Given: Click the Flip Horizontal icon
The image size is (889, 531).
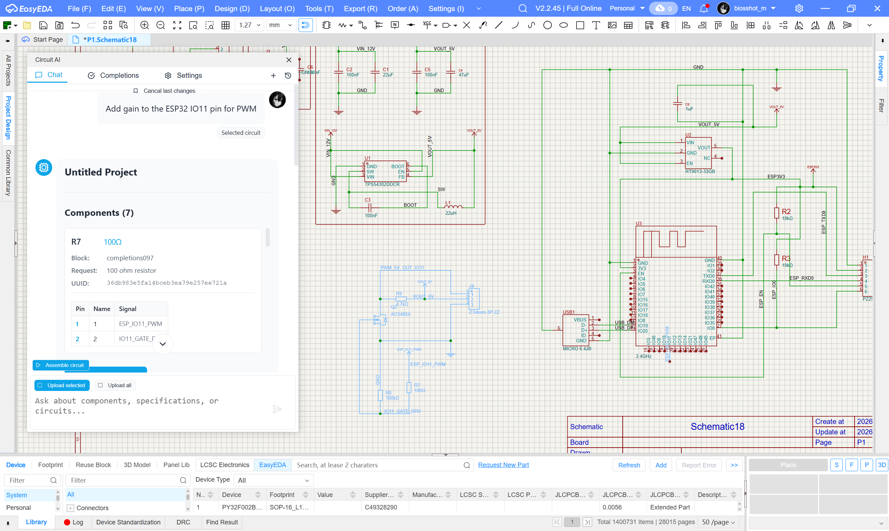Looking at the screenshot, I should tap(831, 25).
